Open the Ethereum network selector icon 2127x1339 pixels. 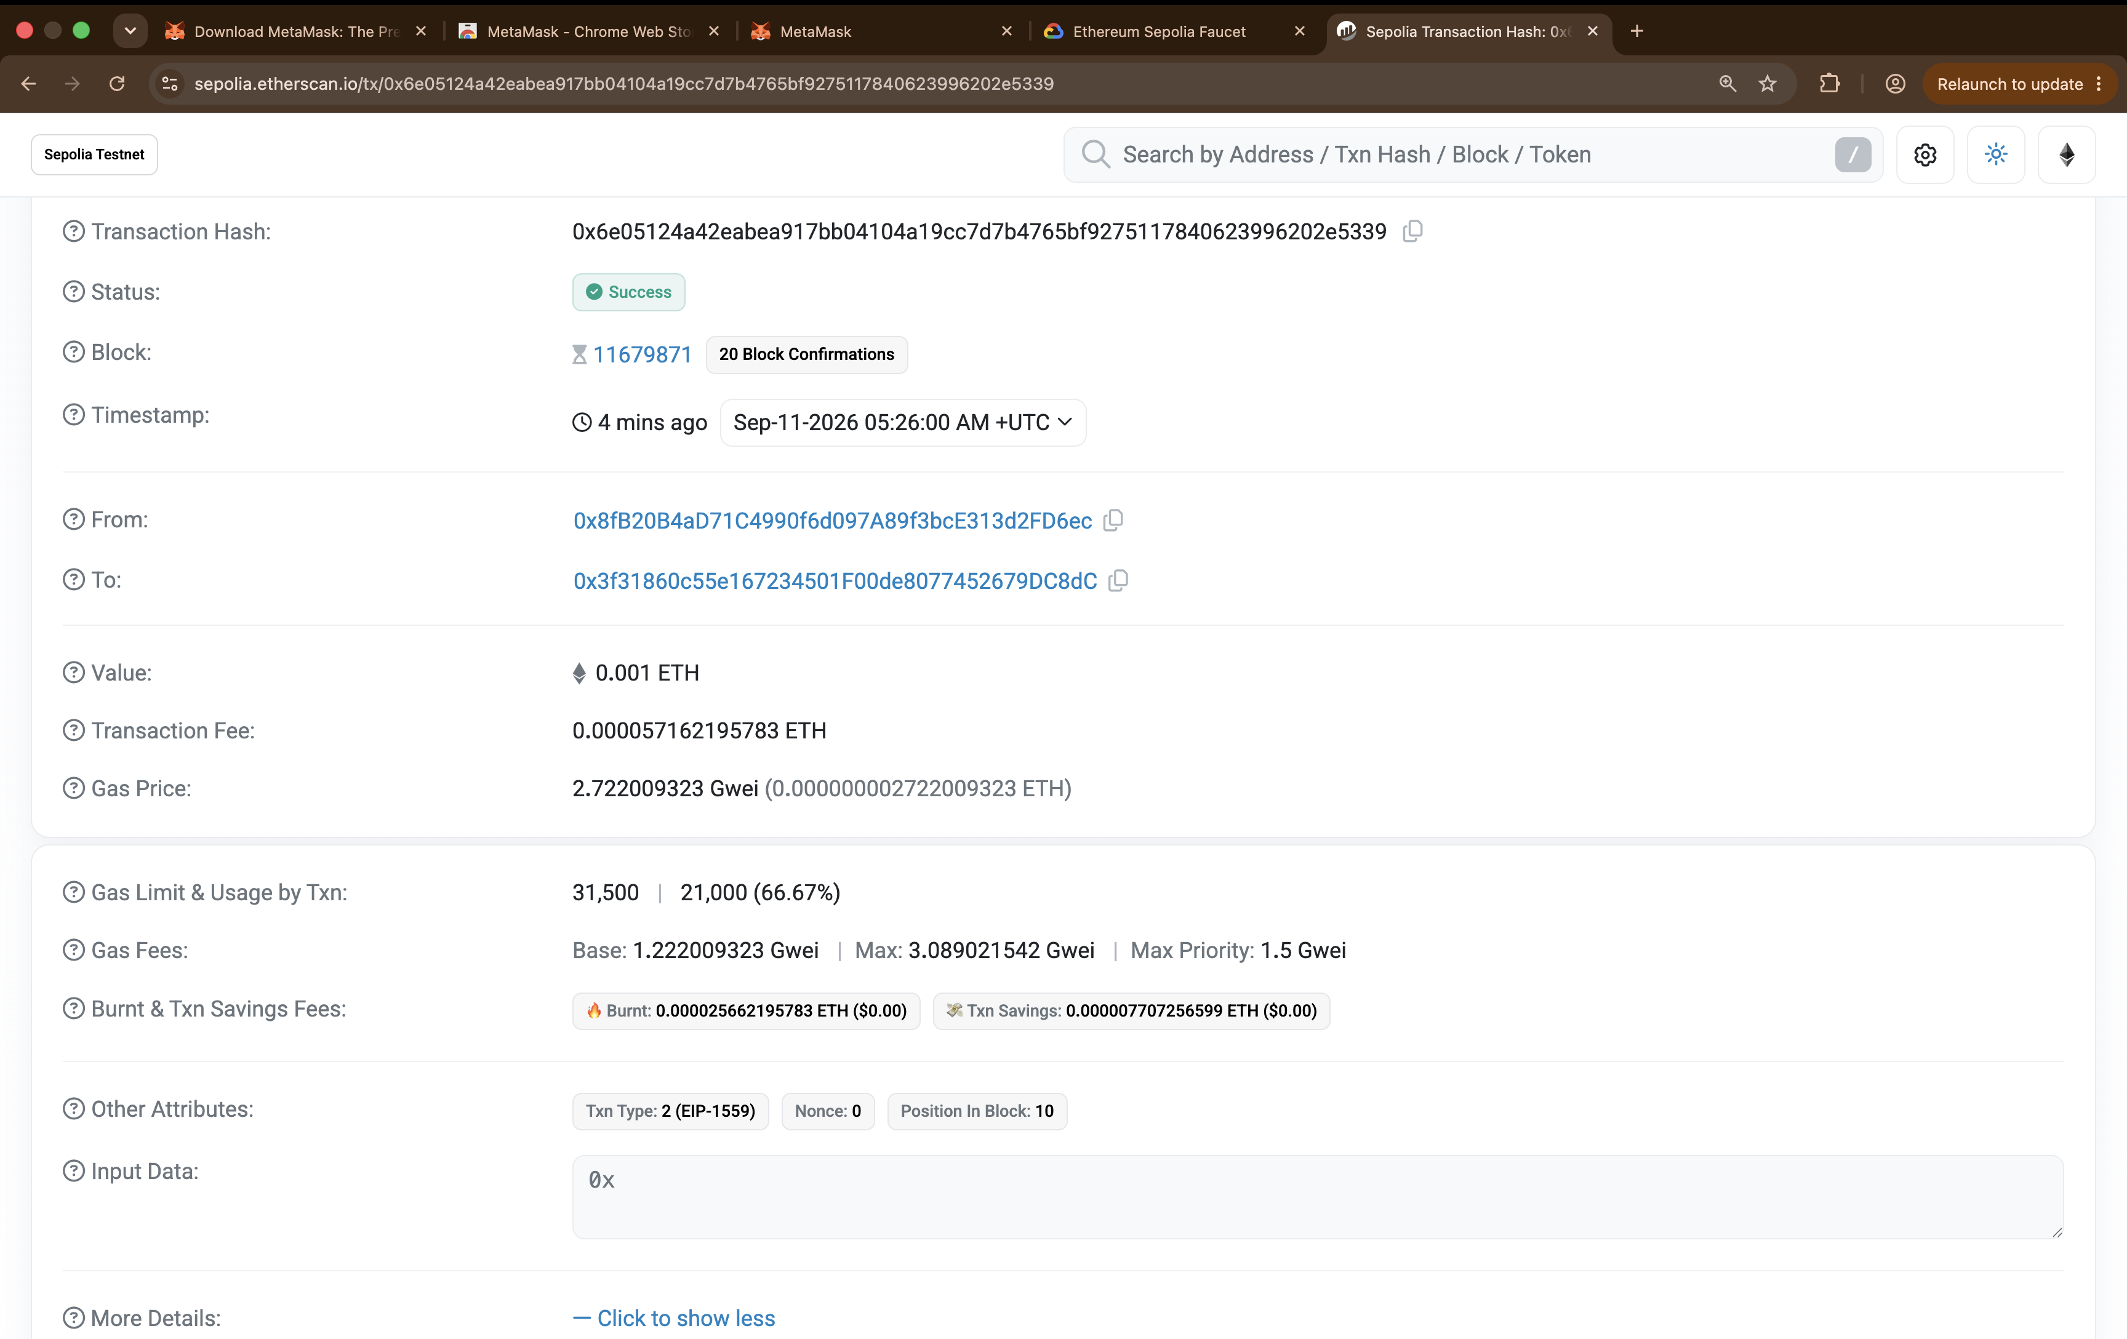(x=2066, y=154)
